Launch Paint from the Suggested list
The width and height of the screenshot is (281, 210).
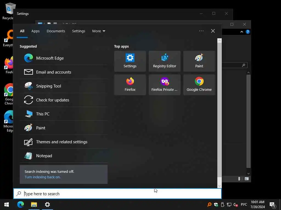64,128
